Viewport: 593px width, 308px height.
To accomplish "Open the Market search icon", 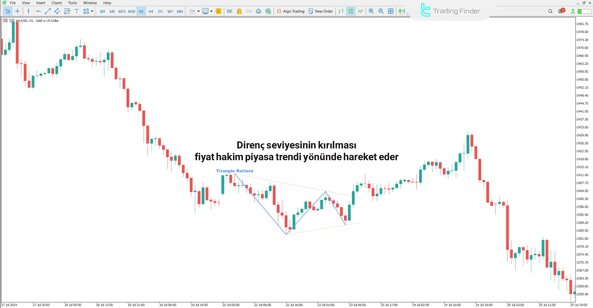I will point(550,11).
